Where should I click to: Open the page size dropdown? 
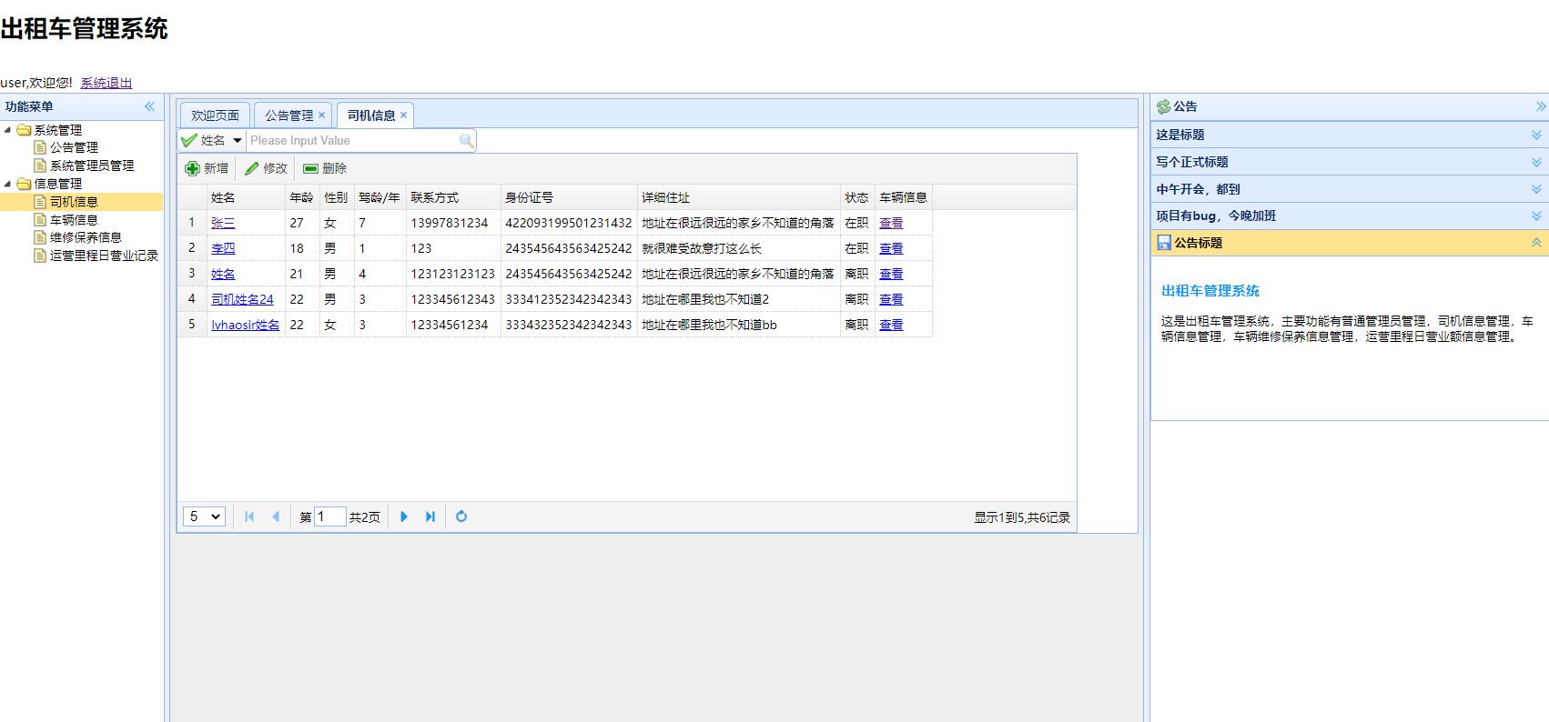pyautogui.click(x=204, y=516)
